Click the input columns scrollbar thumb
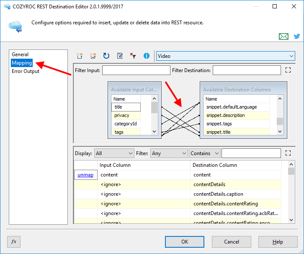This screenshot has width=304, height=254. pos(154,107)
